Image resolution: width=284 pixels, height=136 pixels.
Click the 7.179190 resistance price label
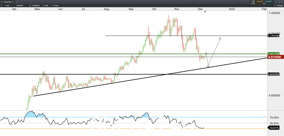273,36
